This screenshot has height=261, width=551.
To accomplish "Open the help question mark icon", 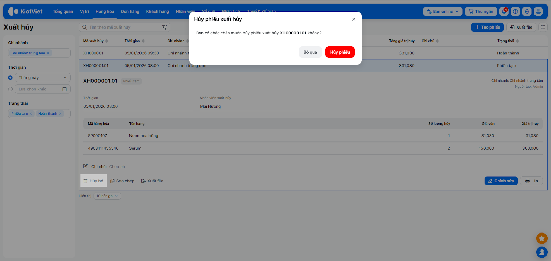I will pyautogui.click(x=516, y=11).
